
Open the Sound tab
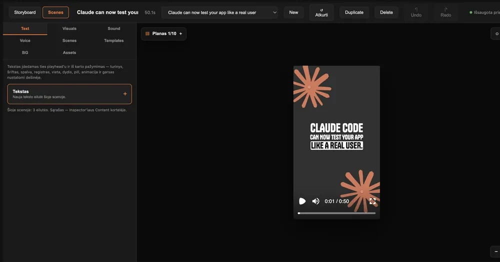114,28
